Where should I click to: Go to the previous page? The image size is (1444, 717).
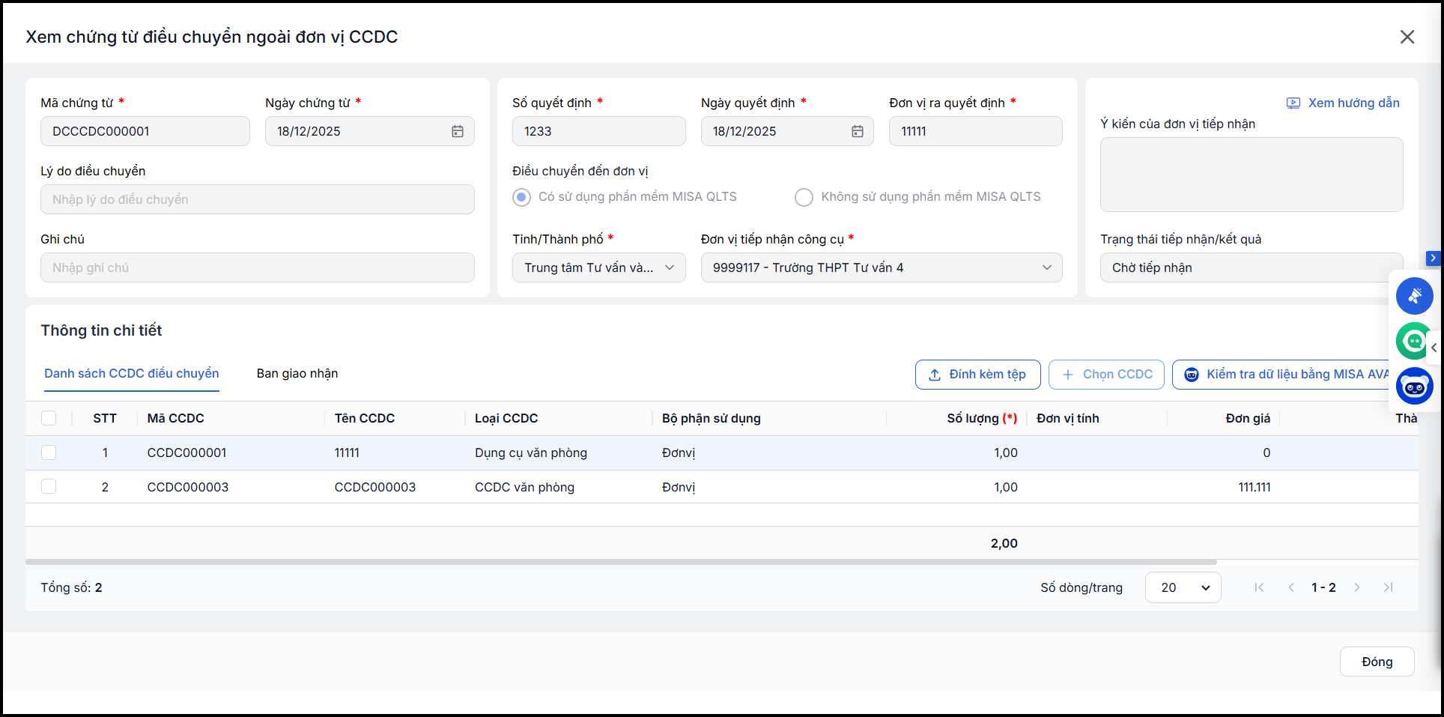click(x=1291, y=587)
